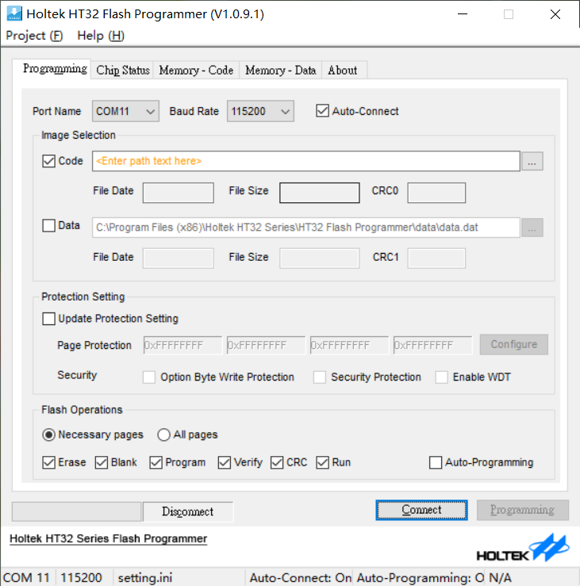Screen dimensions: 580x586
Task: Select the All pages radio button
Action: click(164, 435)
